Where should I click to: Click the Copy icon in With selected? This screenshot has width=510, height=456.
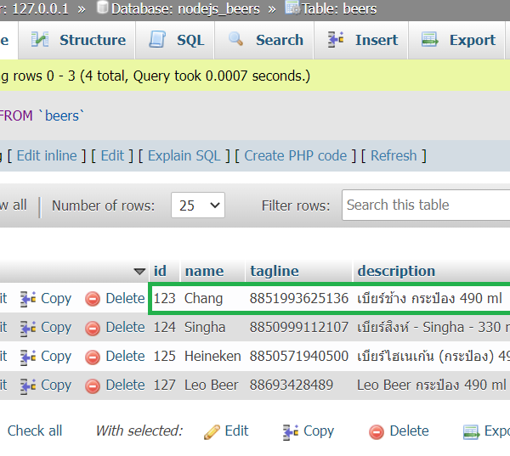point(291,431)
